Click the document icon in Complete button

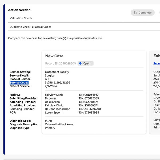[x=135, y=13]
